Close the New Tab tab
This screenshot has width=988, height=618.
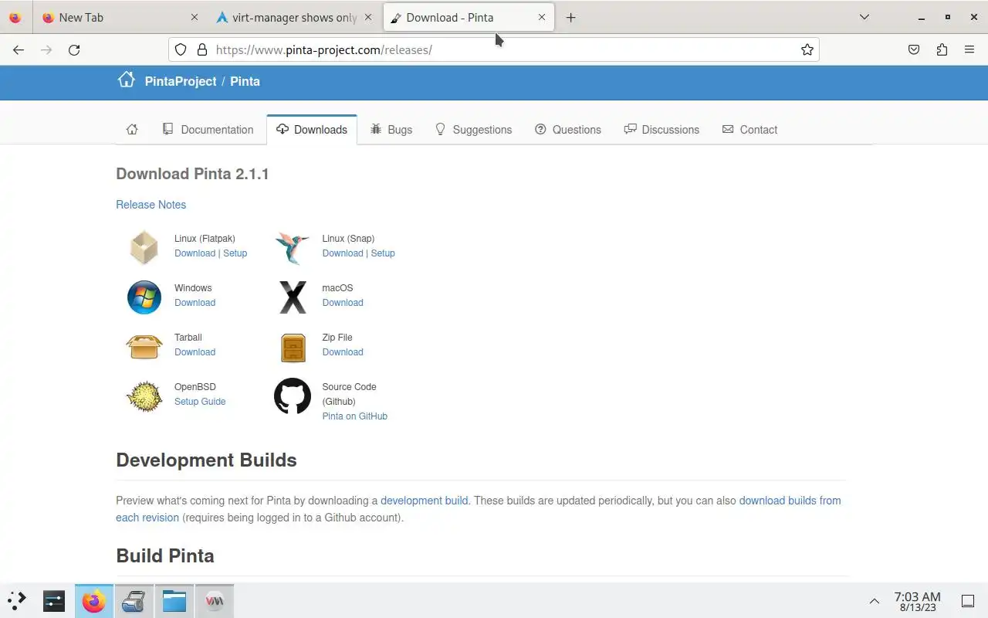[194, 17]
